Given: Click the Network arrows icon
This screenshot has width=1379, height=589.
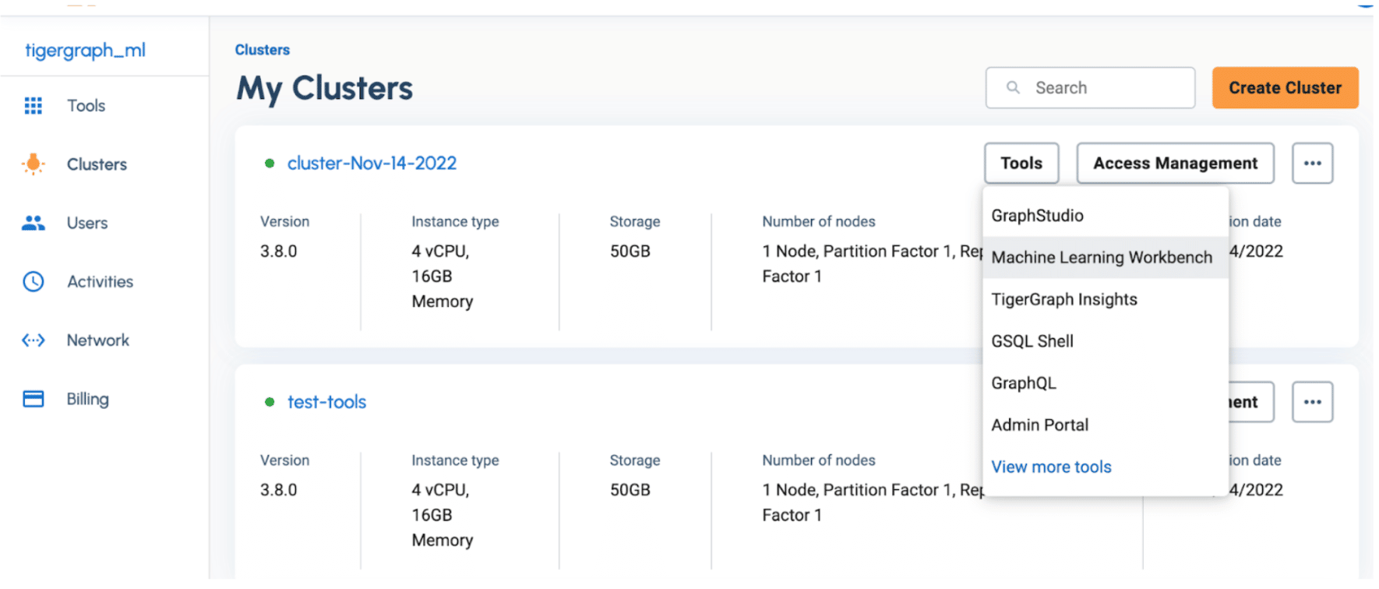Looking at the screenshot, I should pyautogui.click(x=33, y=340).
